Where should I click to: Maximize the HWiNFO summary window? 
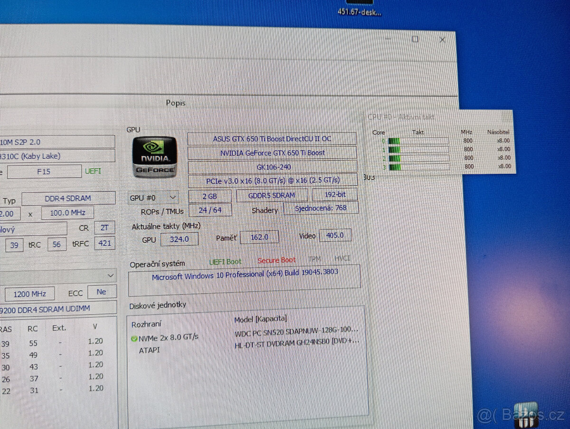tap(415, 39)
